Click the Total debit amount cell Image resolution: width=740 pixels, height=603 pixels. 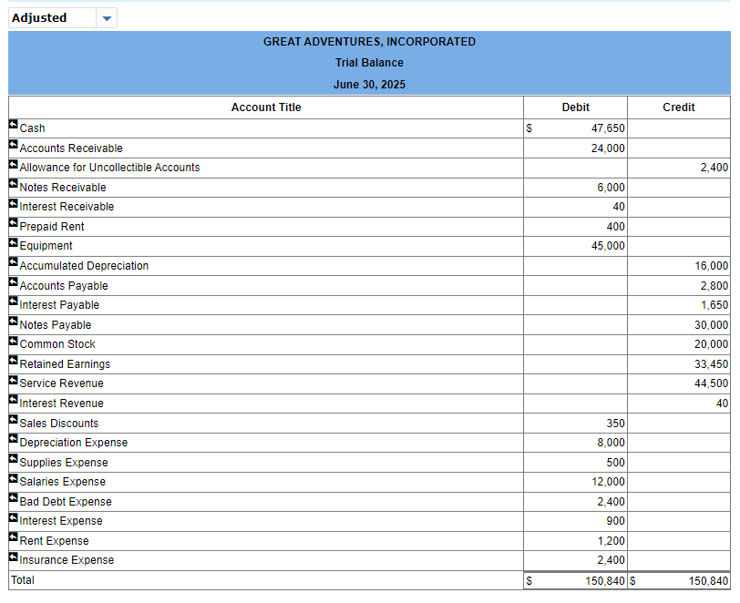pyautogui.click(x=575, y=581)
